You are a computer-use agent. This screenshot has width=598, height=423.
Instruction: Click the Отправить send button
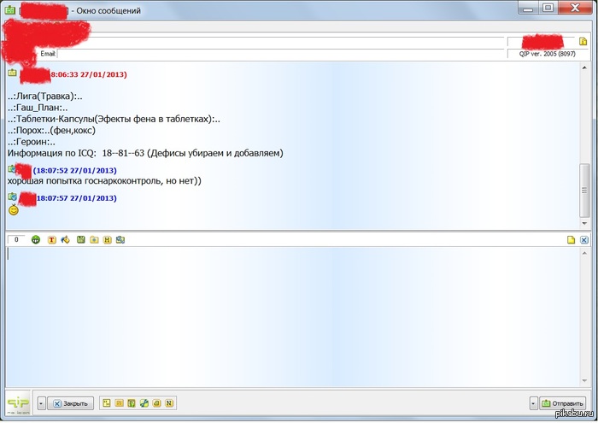pyautogui.click(x=562, y=403)
